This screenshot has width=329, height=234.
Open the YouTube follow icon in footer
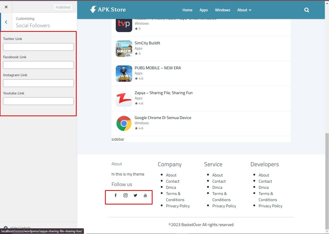click(145, 196)
